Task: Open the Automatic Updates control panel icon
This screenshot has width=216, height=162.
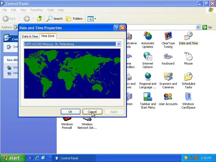Action: 148,40
